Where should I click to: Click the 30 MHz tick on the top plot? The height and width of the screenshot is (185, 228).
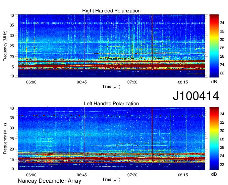point(12,36)
